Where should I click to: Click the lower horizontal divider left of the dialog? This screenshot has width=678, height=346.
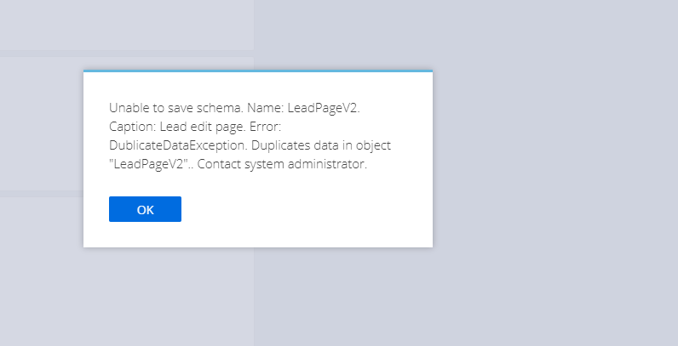(x=42, y=194)
